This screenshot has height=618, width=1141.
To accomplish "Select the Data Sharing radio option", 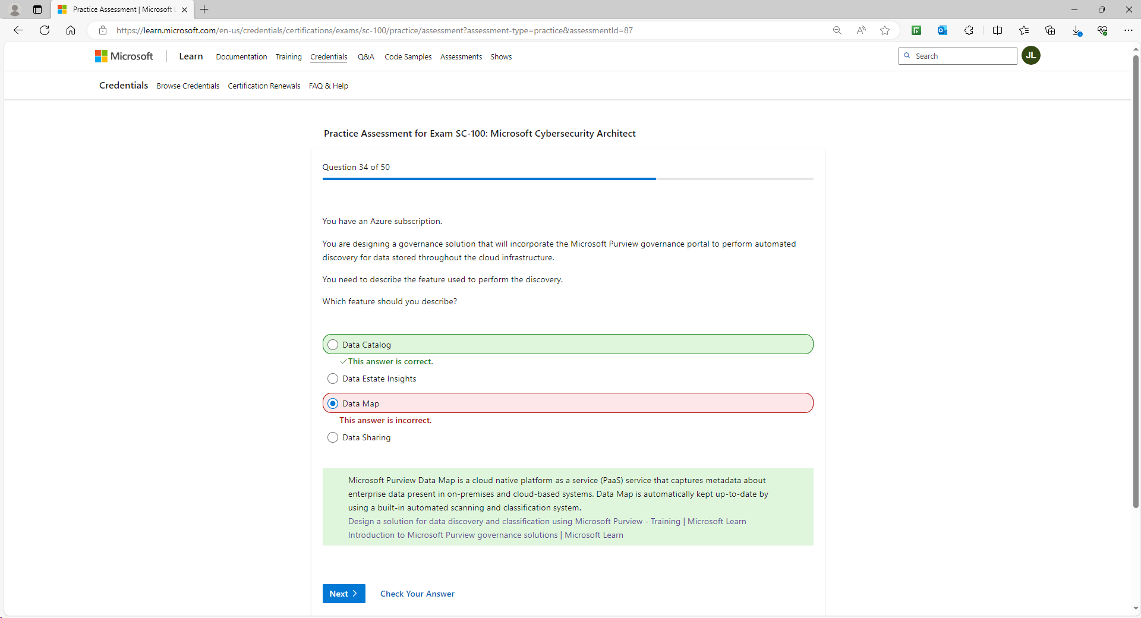I will pos(333,437).
